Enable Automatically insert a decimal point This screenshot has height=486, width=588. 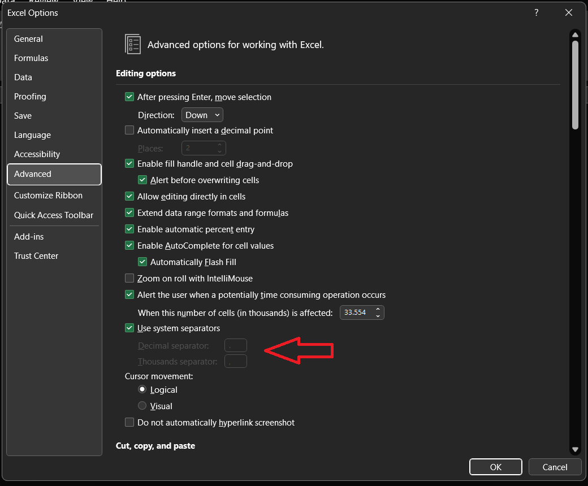click(x=129, y=131)
